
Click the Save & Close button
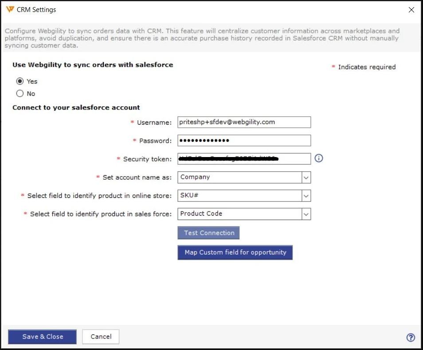pos(43,337)
